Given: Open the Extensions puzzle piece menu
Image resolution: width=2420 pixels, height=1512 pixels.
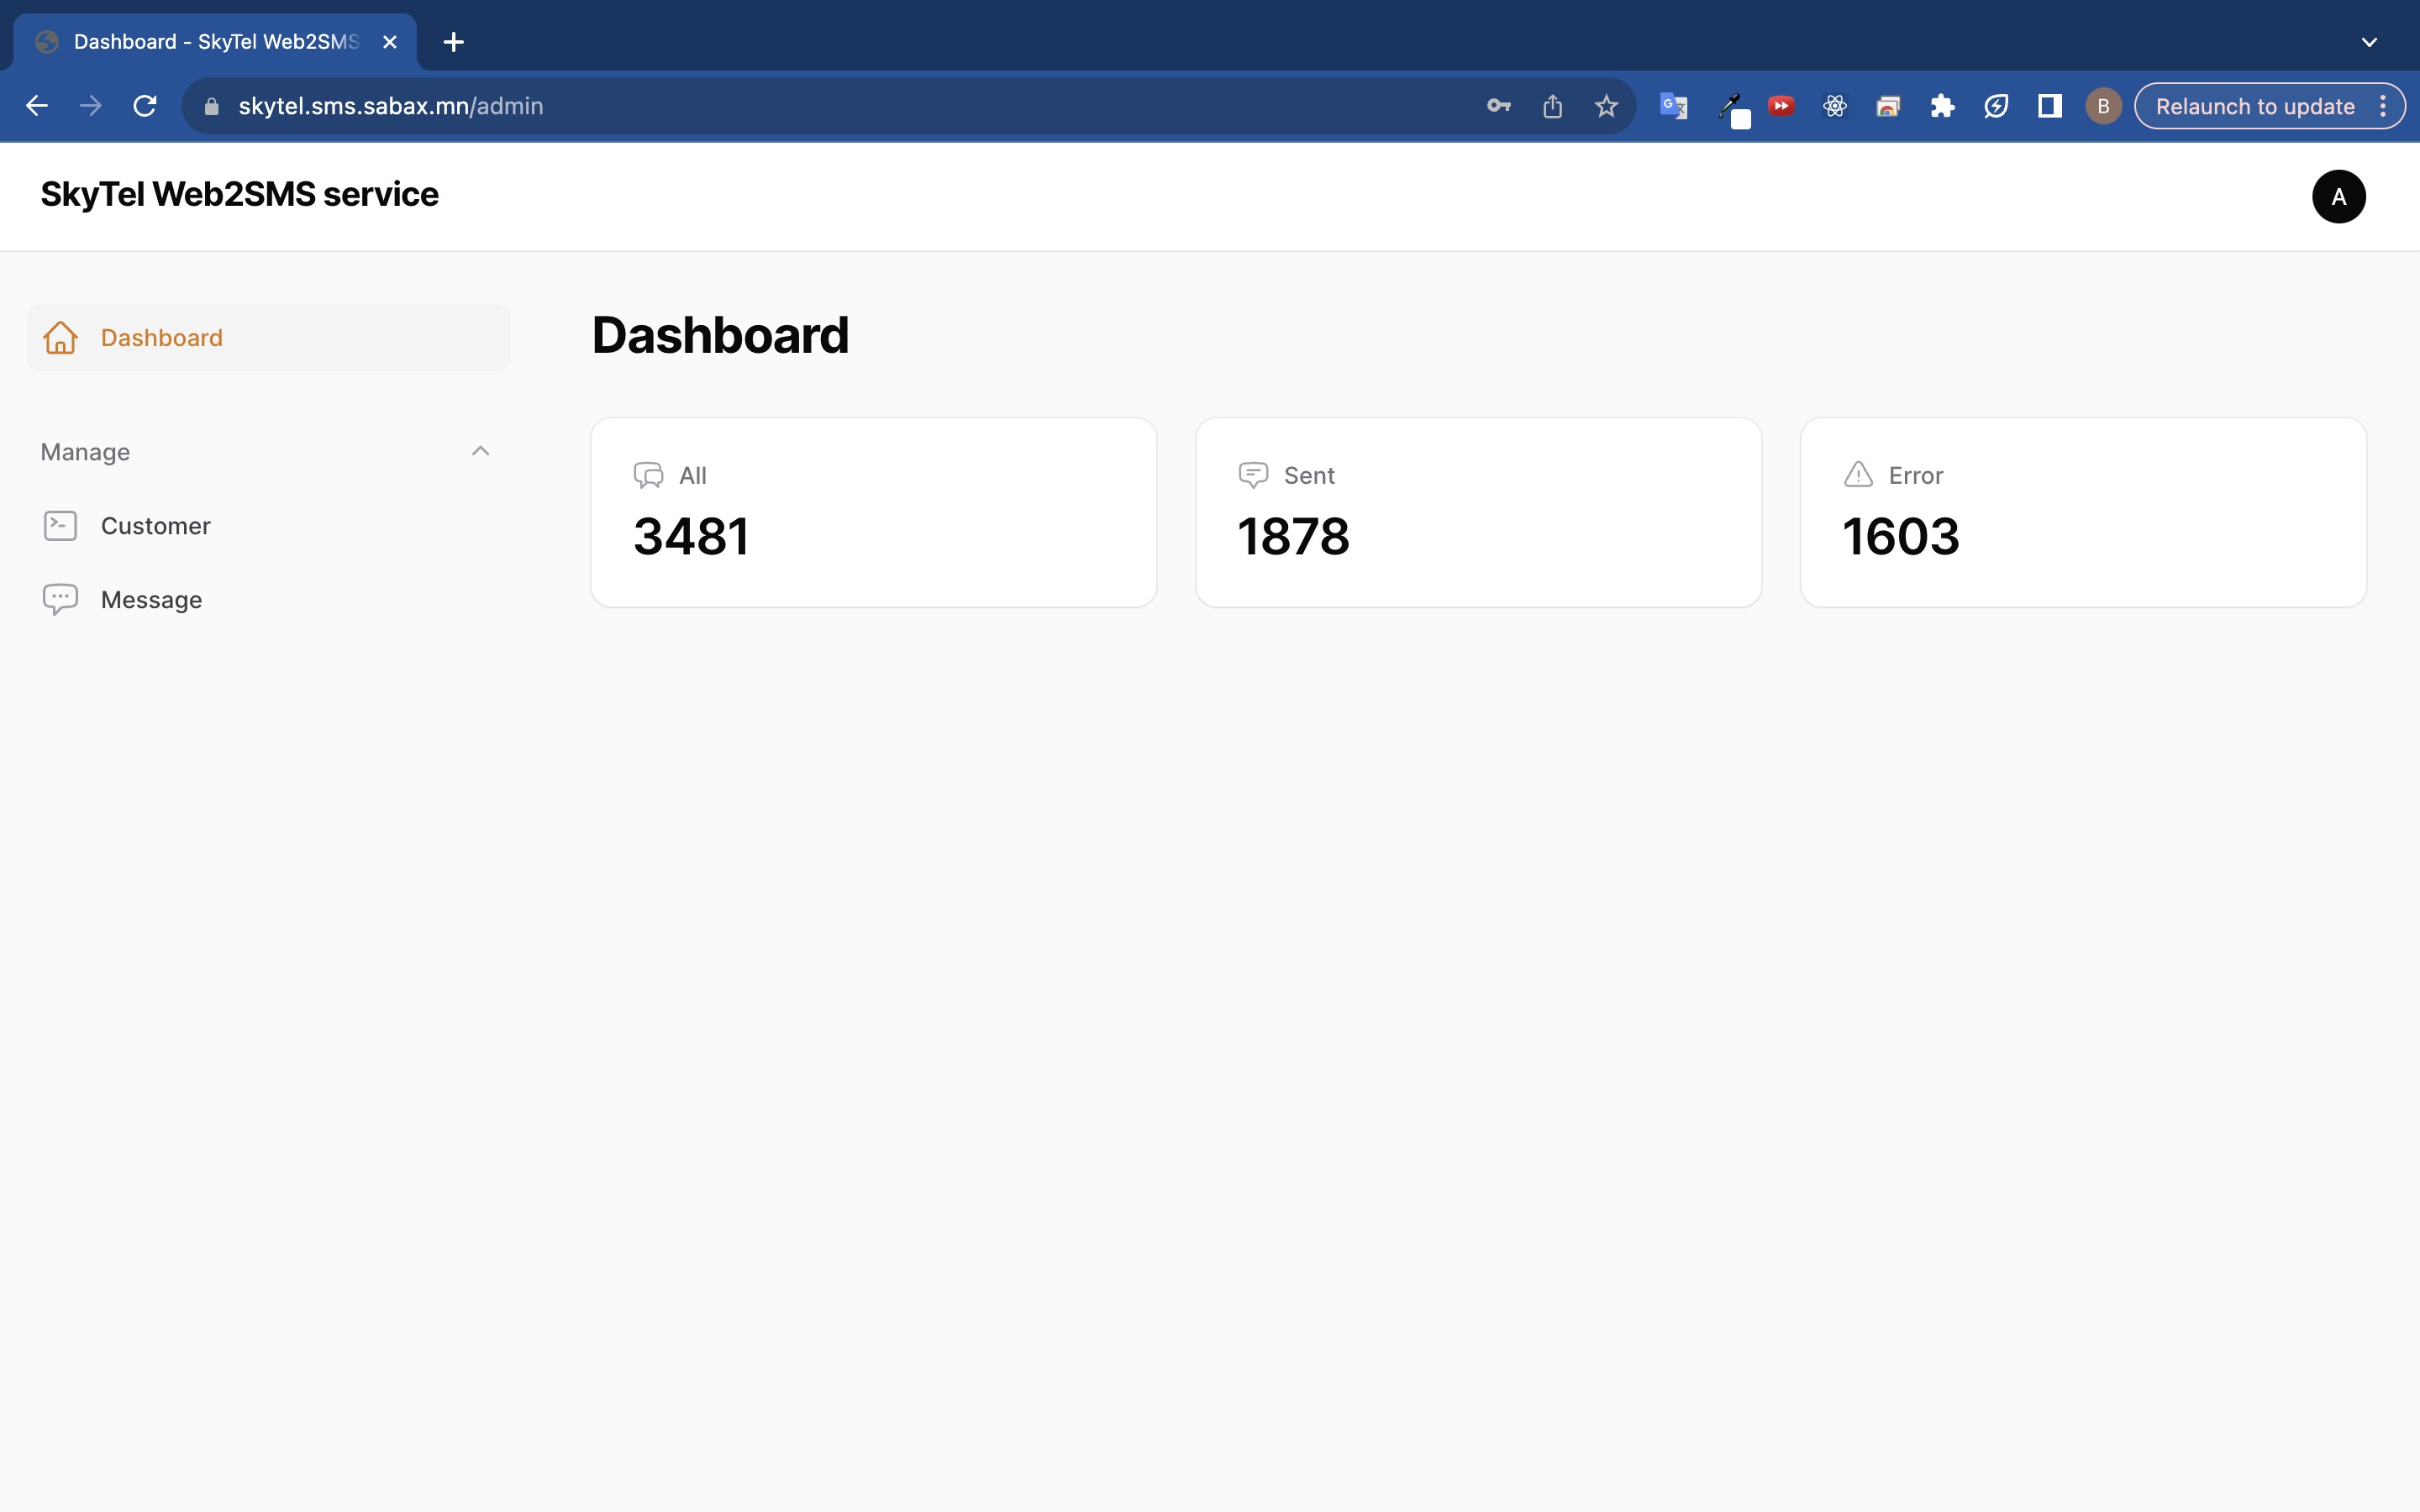Looking at the screenshot, I should pyautogui.click(x=1942, y=106).
